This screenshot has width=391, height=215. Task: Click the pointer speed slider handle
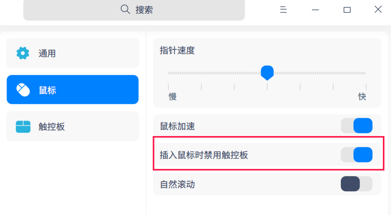(267, 72)
